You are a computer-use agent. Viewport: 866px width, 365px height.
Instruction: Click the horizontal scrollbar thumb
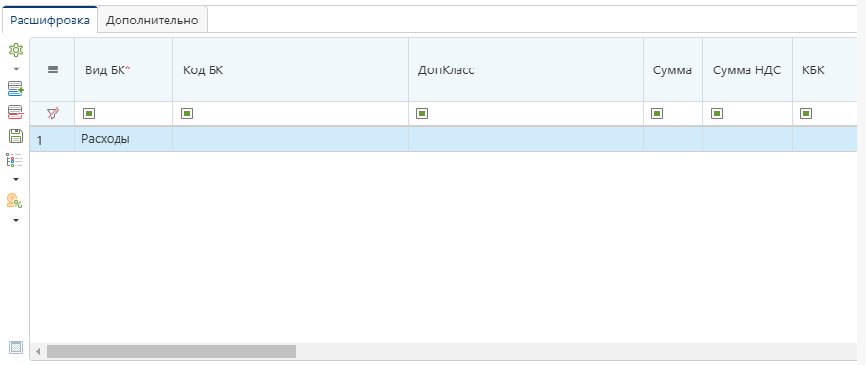click(x=171, y=351)
